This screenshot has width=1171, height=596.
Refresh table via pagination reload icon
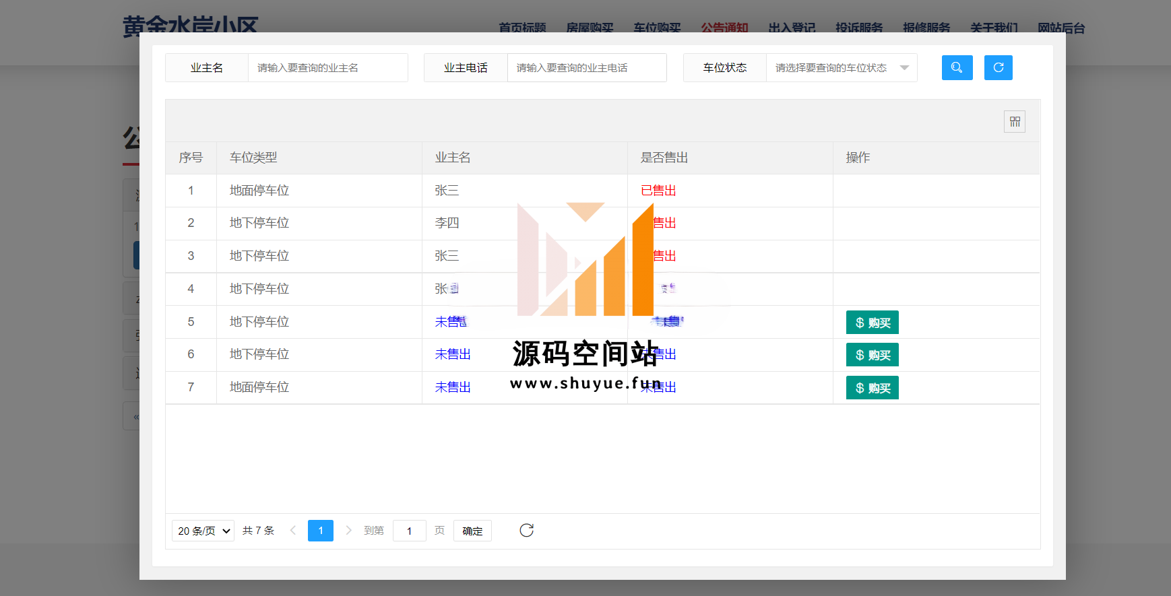point(527,531)
